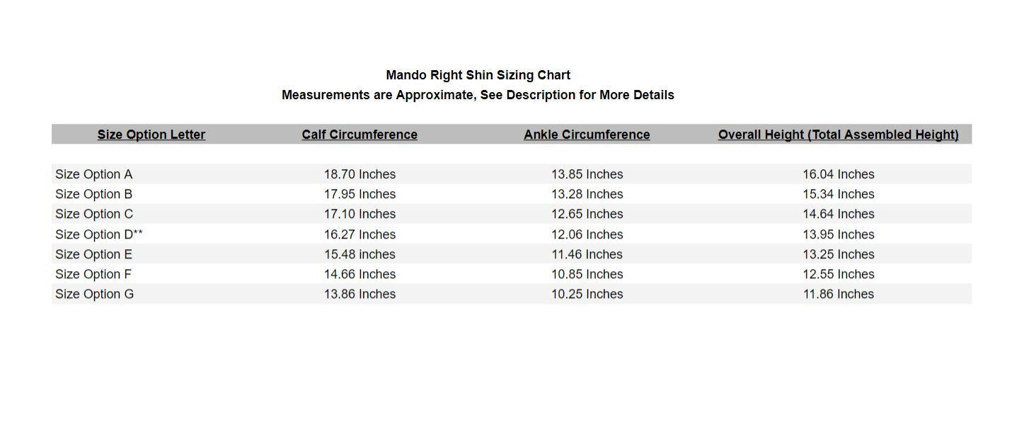Click the 16.27 Inches calf value

pyautogui.click(x=359, y=234)
